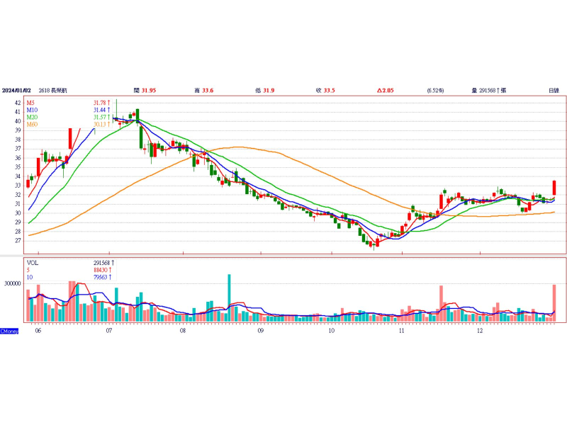
Task: Click month 12 on the time axis
Action: coord(480,331)
